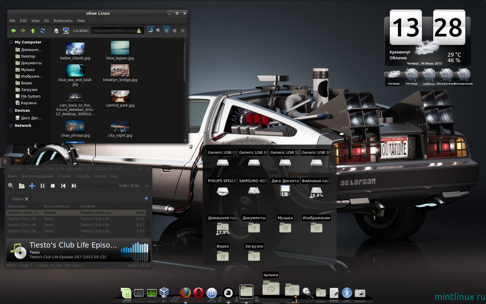Open file search in the file manager
The height and width of the screenshot is (304, 486).
(158, 30)
